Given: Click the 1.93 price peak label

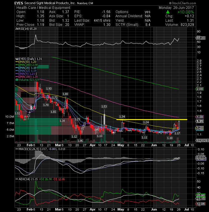Looking at the screenshot, I should (49, 88).
